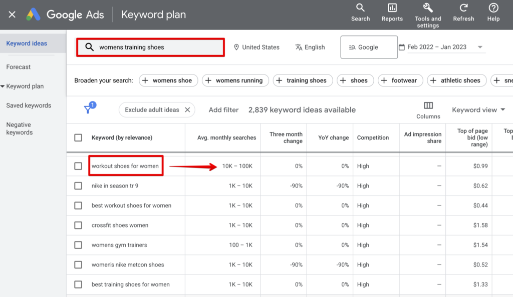Check "women's nike metcon shoes" row

(x=78, y=264)
